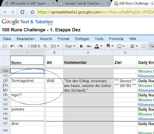The image size is (154, 134).
Task: Reload the page in browser
Action: 22,12
